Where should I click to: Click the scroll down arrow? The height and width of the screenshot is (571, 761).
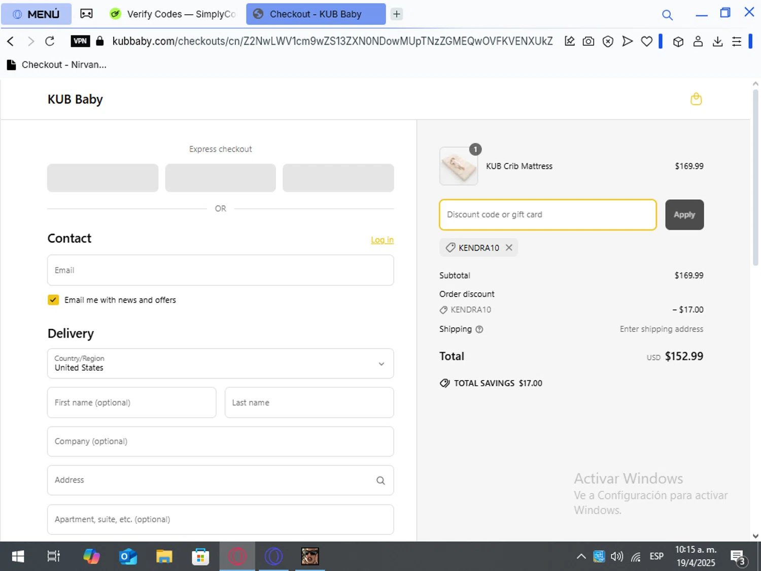(755, 536)
